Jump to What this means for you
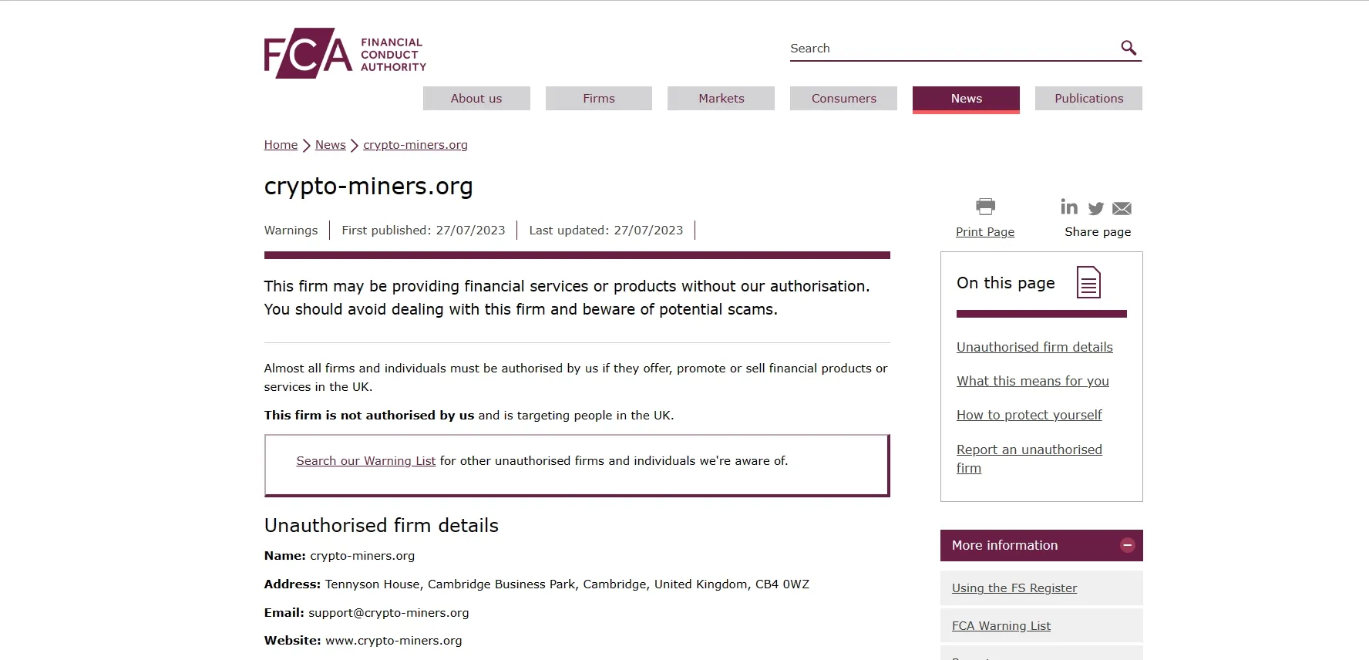Screen dimensions: 1369x660 1033,381
